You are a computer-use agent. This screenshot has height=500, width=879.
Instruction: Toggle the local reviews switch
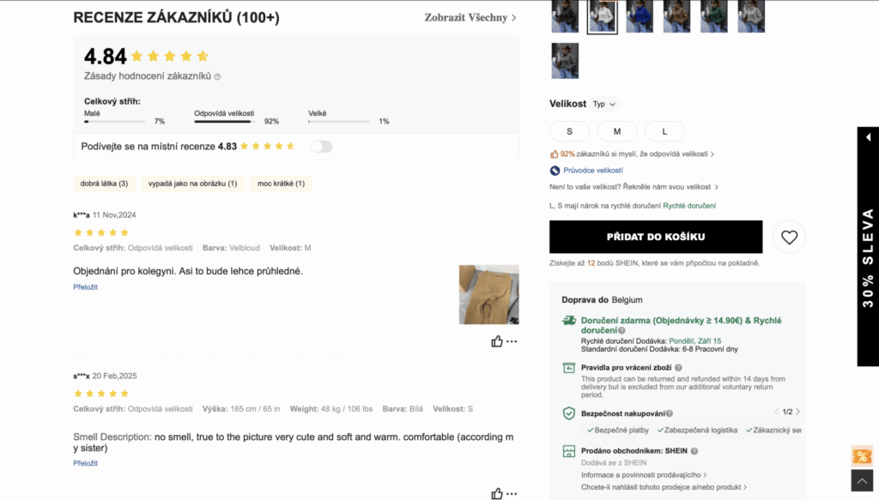(321, 146)
